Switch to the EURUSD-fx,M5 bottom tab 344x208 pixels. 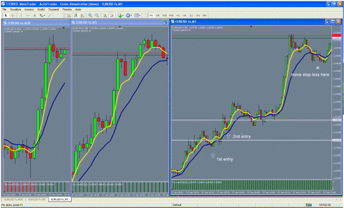[x=37, y=199]
